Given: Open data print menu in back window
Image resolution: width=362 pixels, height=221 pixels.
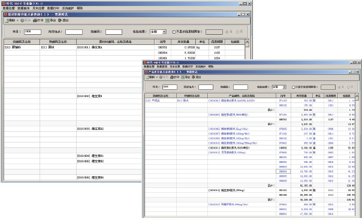Looking at the screenshot, I should tap(53, 8).
